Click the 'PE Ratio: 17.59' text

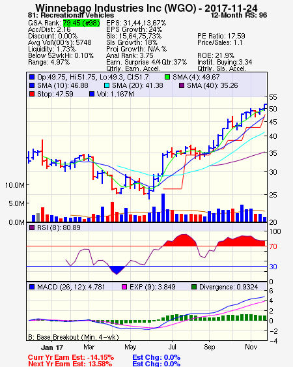pos(221,36)
